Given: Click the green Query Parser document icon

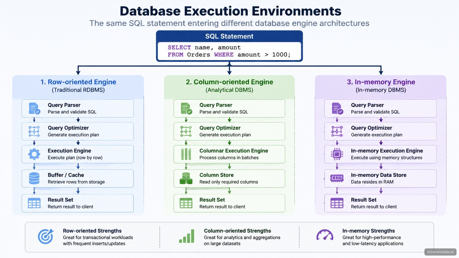Looking at the screenshot, I should 186,108.
